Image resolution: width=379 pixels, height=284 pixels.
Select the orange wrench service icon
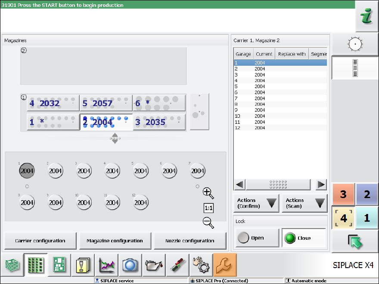coord(225,264)
